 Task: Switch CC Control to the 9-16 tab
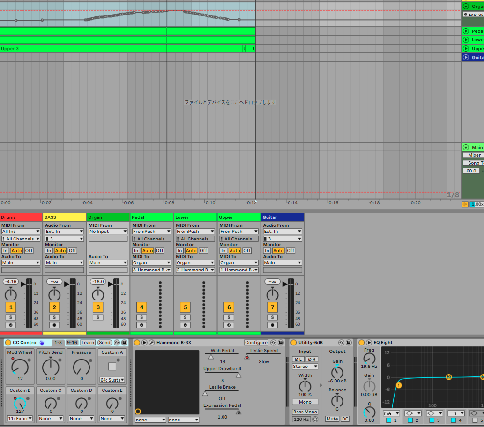tap(72, 343)
